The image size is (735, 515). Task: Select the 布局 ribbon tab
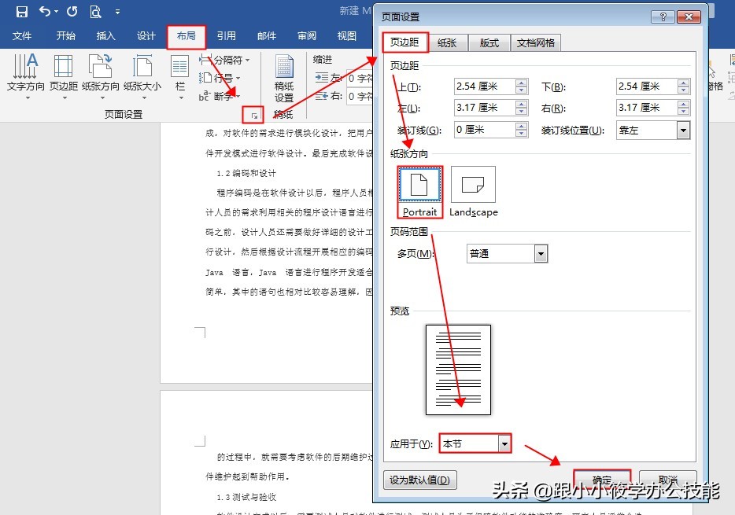tap(186, 36)
